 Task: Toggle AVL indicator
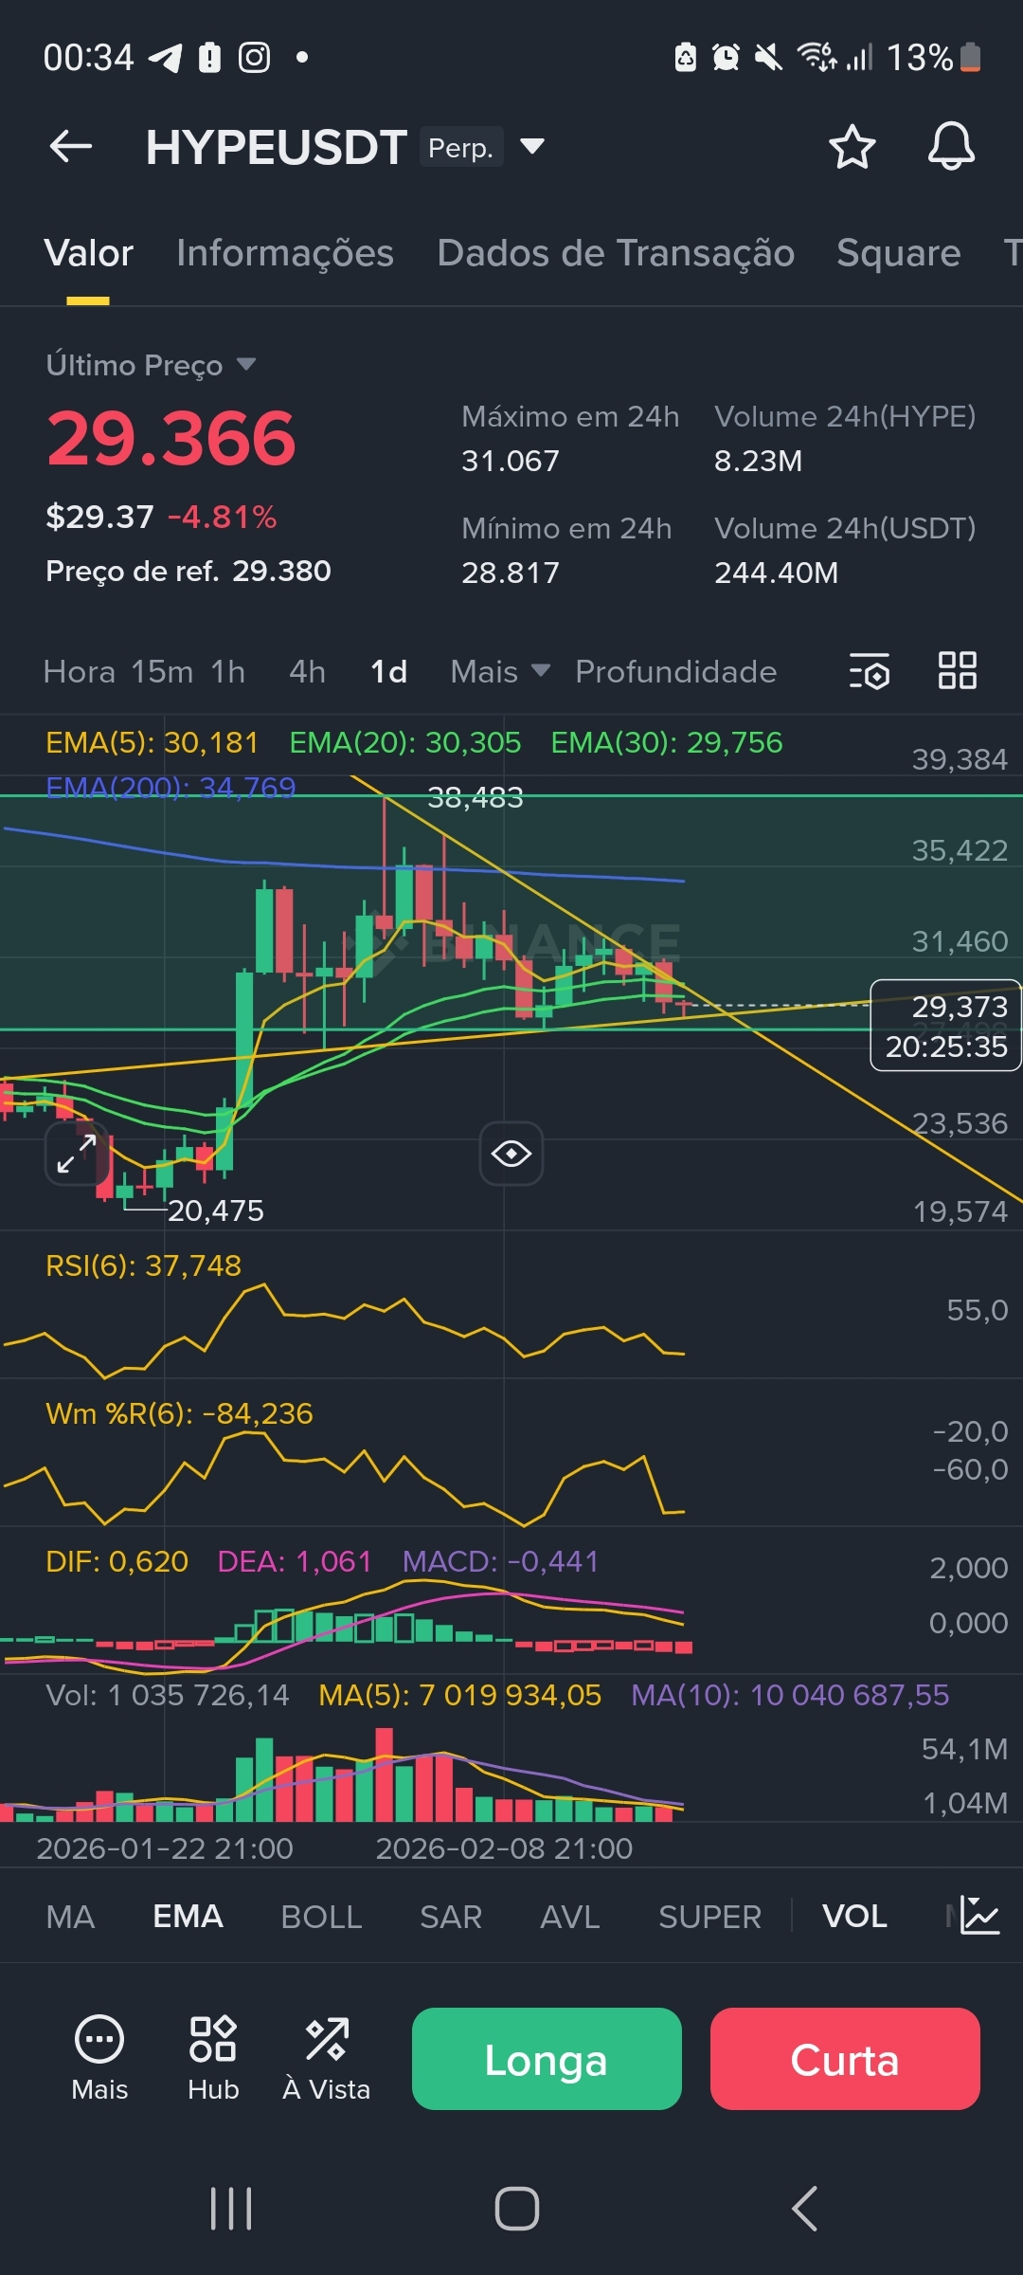point(570,1917)
